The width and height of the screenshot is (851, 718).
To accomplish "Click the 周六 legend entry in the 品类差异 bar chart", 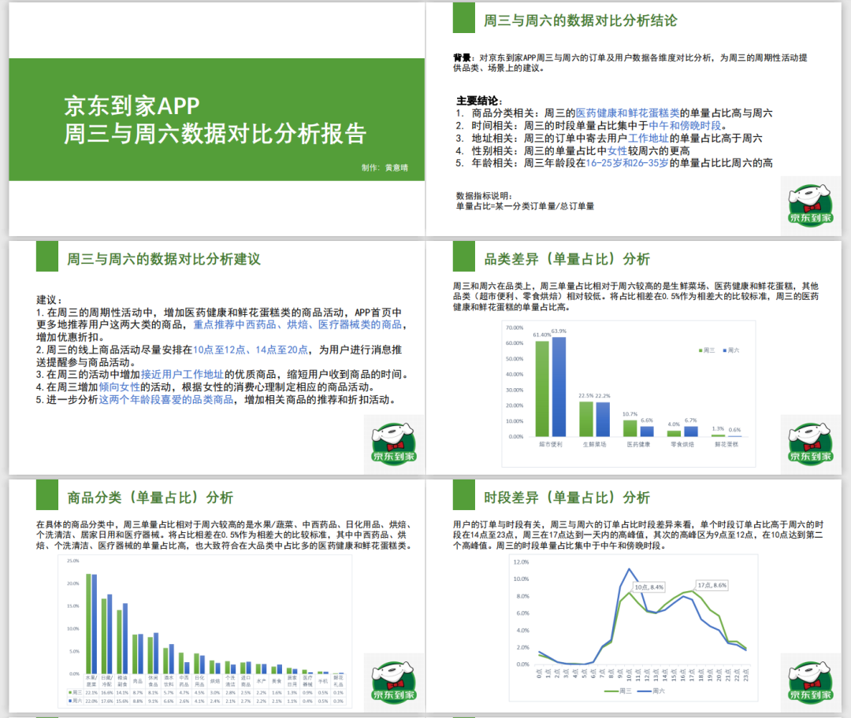I will pos(730,350).
